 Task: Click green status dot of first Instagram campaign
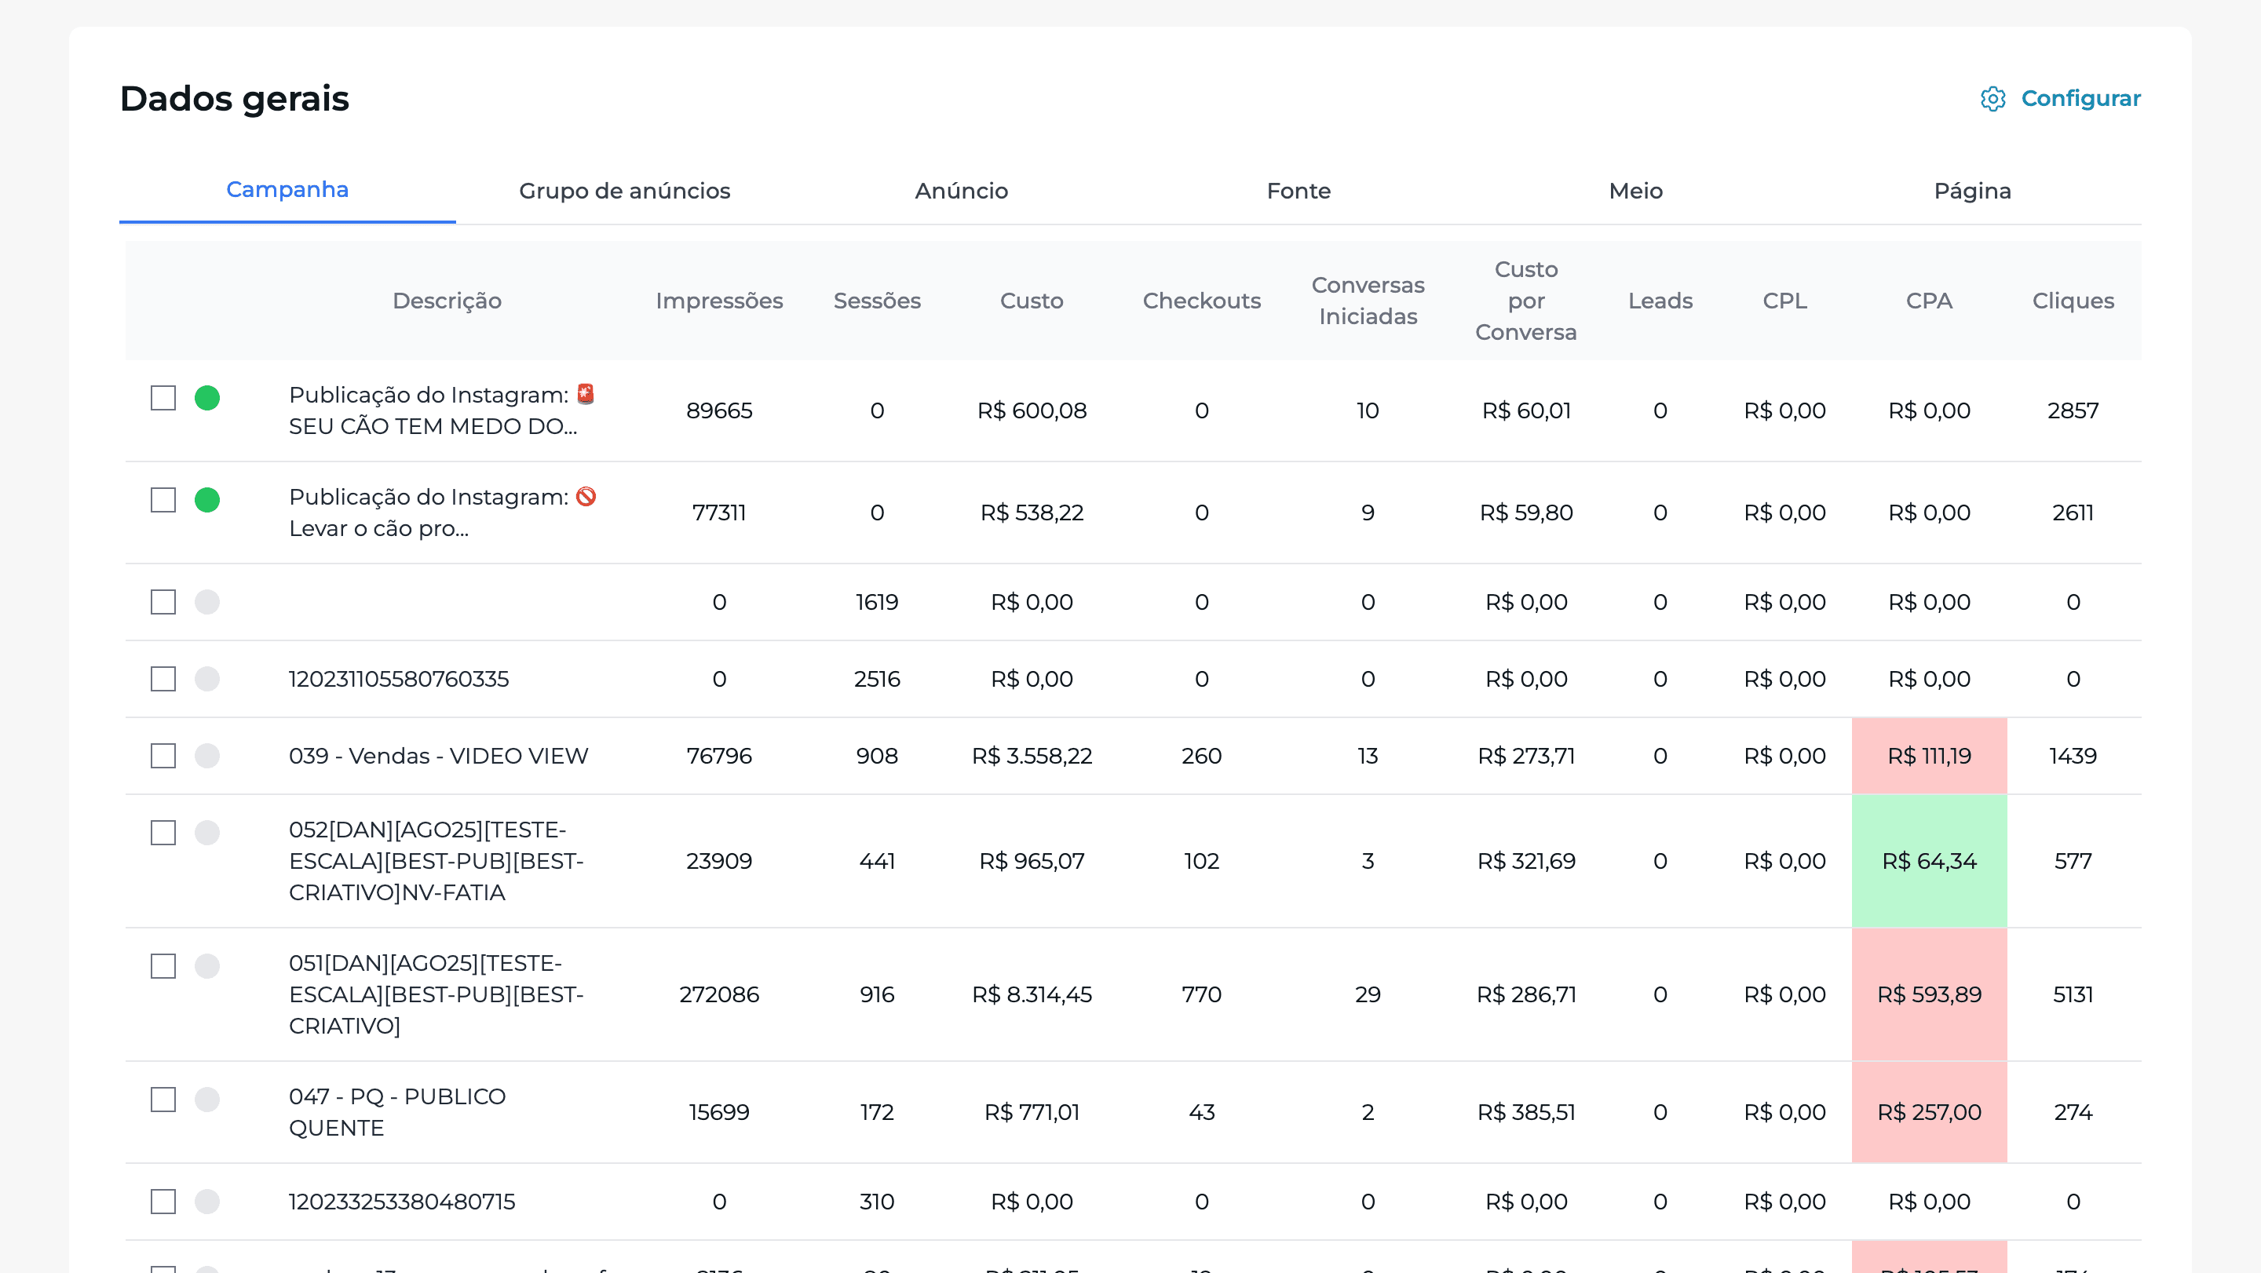(207, 397)
